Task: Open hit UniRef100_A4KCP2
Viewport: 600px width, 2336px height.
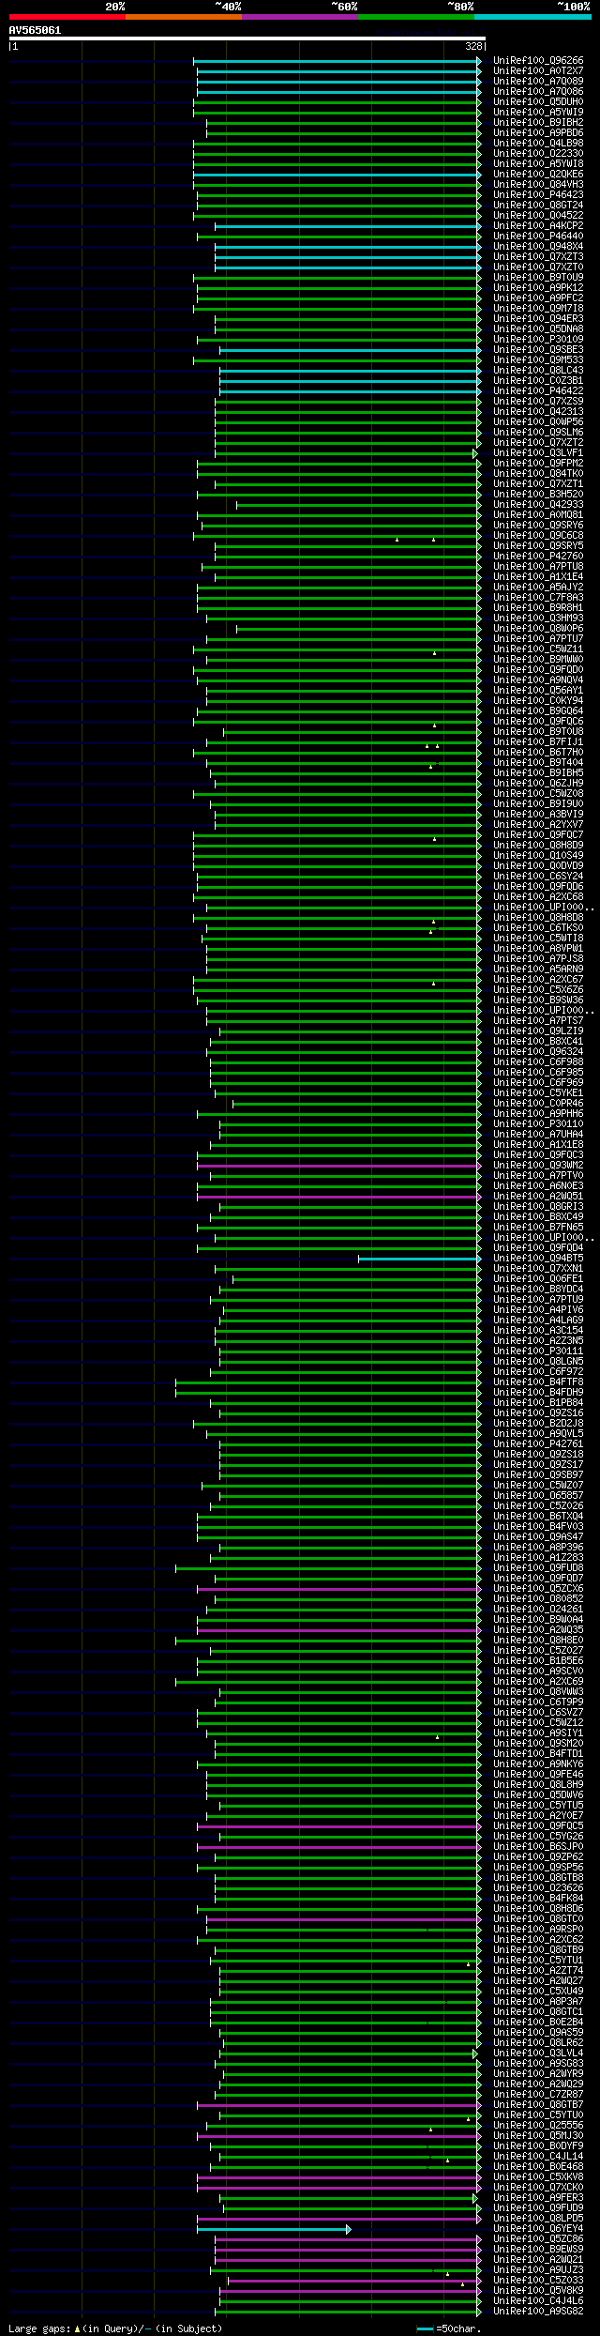Action: coord(538,226)
